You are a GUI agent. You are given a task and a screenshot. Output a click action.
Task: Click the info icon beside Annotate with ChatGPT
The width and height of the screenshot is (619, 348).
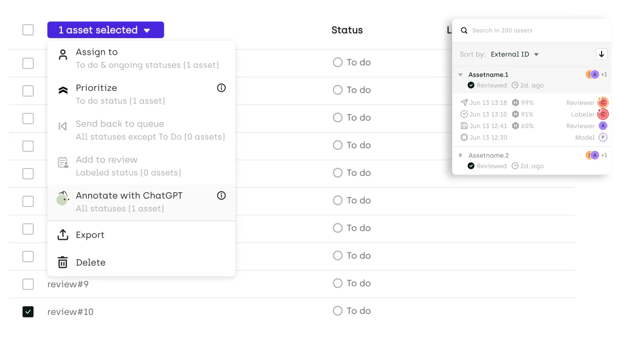click(x=221, y=196)
